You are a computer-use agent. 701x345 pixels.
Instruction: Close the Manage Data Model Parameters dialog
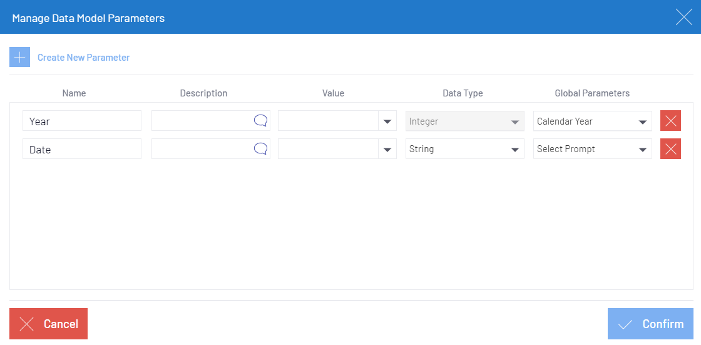point(683,17)
